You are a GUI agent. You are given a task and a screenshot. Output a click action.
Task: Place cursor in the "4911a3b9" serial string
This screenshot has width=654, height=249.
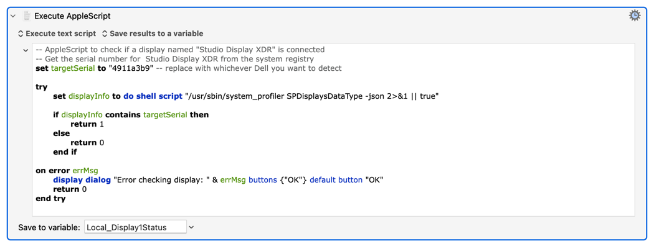[x=131, y=68]
